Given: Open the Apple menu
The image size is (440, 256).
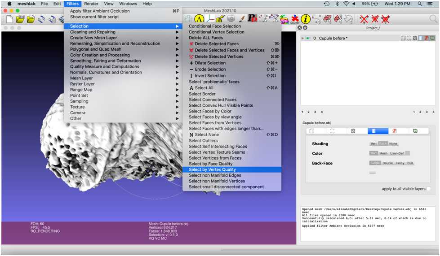Looking at the screenshot, I should [x=9, y=4].
